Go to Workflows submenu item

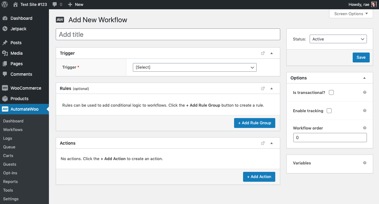click(13, 130)
